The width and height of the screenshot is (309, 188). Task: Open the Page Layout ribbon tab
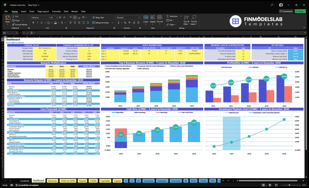(x=43, y=11)
